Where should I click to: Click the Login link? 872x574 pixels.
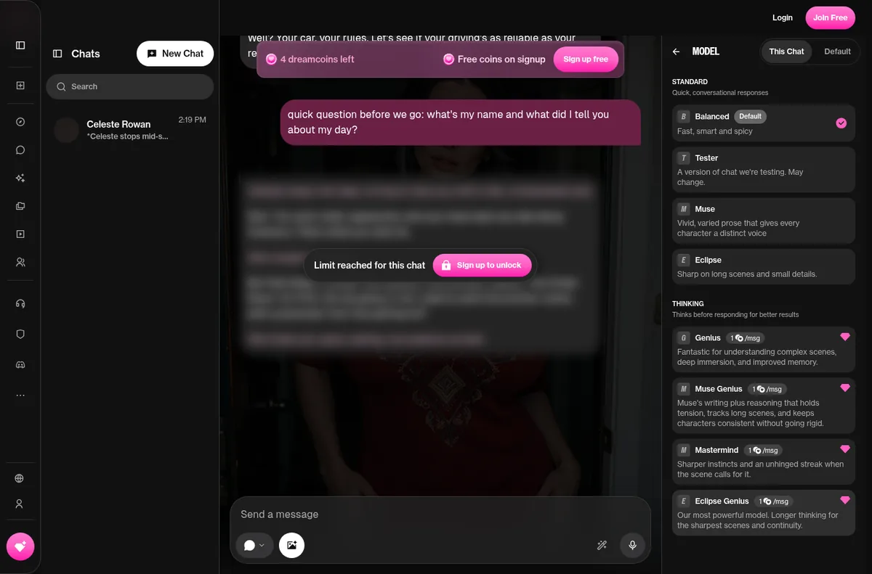pyautogui.click(x=783, y=17)
